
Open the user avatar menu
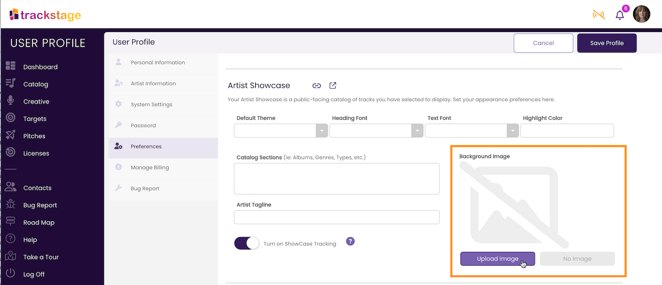(642, 15)
